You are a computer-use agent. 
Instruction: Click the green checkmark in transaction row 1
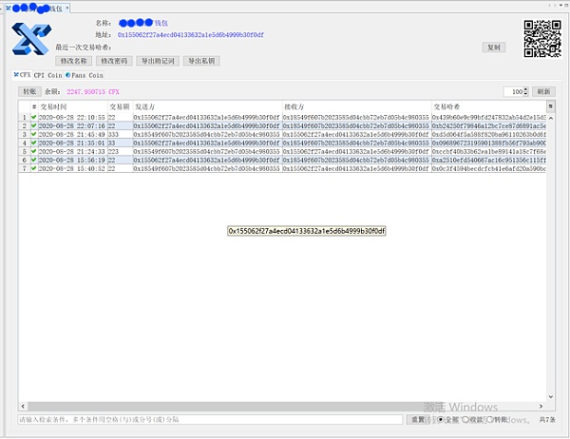click(33, 118)
